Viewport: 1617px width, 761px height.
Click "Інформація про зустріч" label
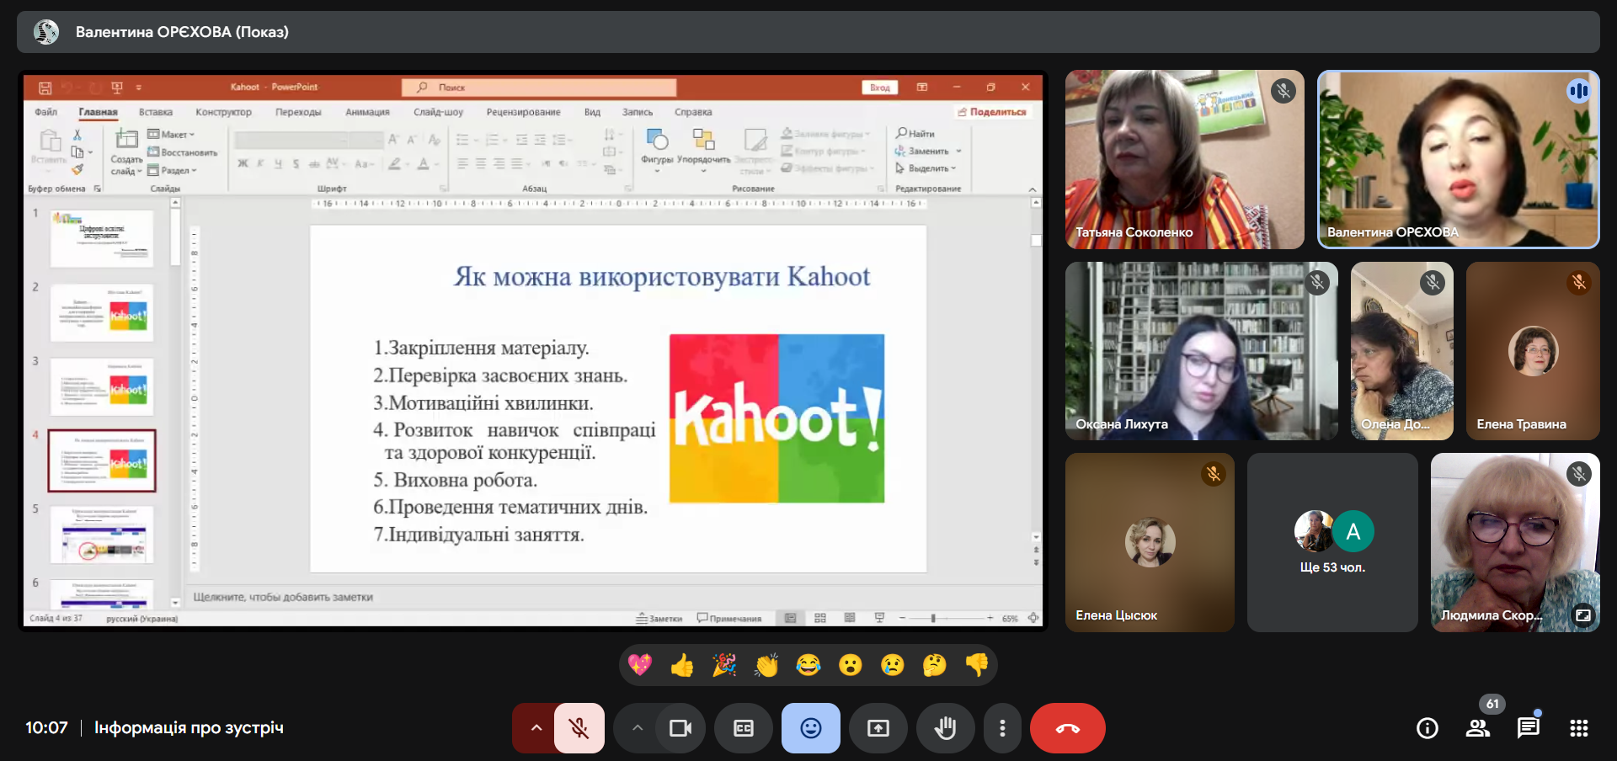click(189, 727)
